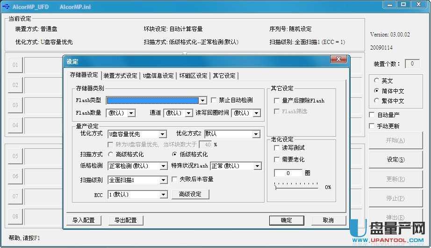
Task: Click the 圈 count input field
Action: [x=288, y=173]
